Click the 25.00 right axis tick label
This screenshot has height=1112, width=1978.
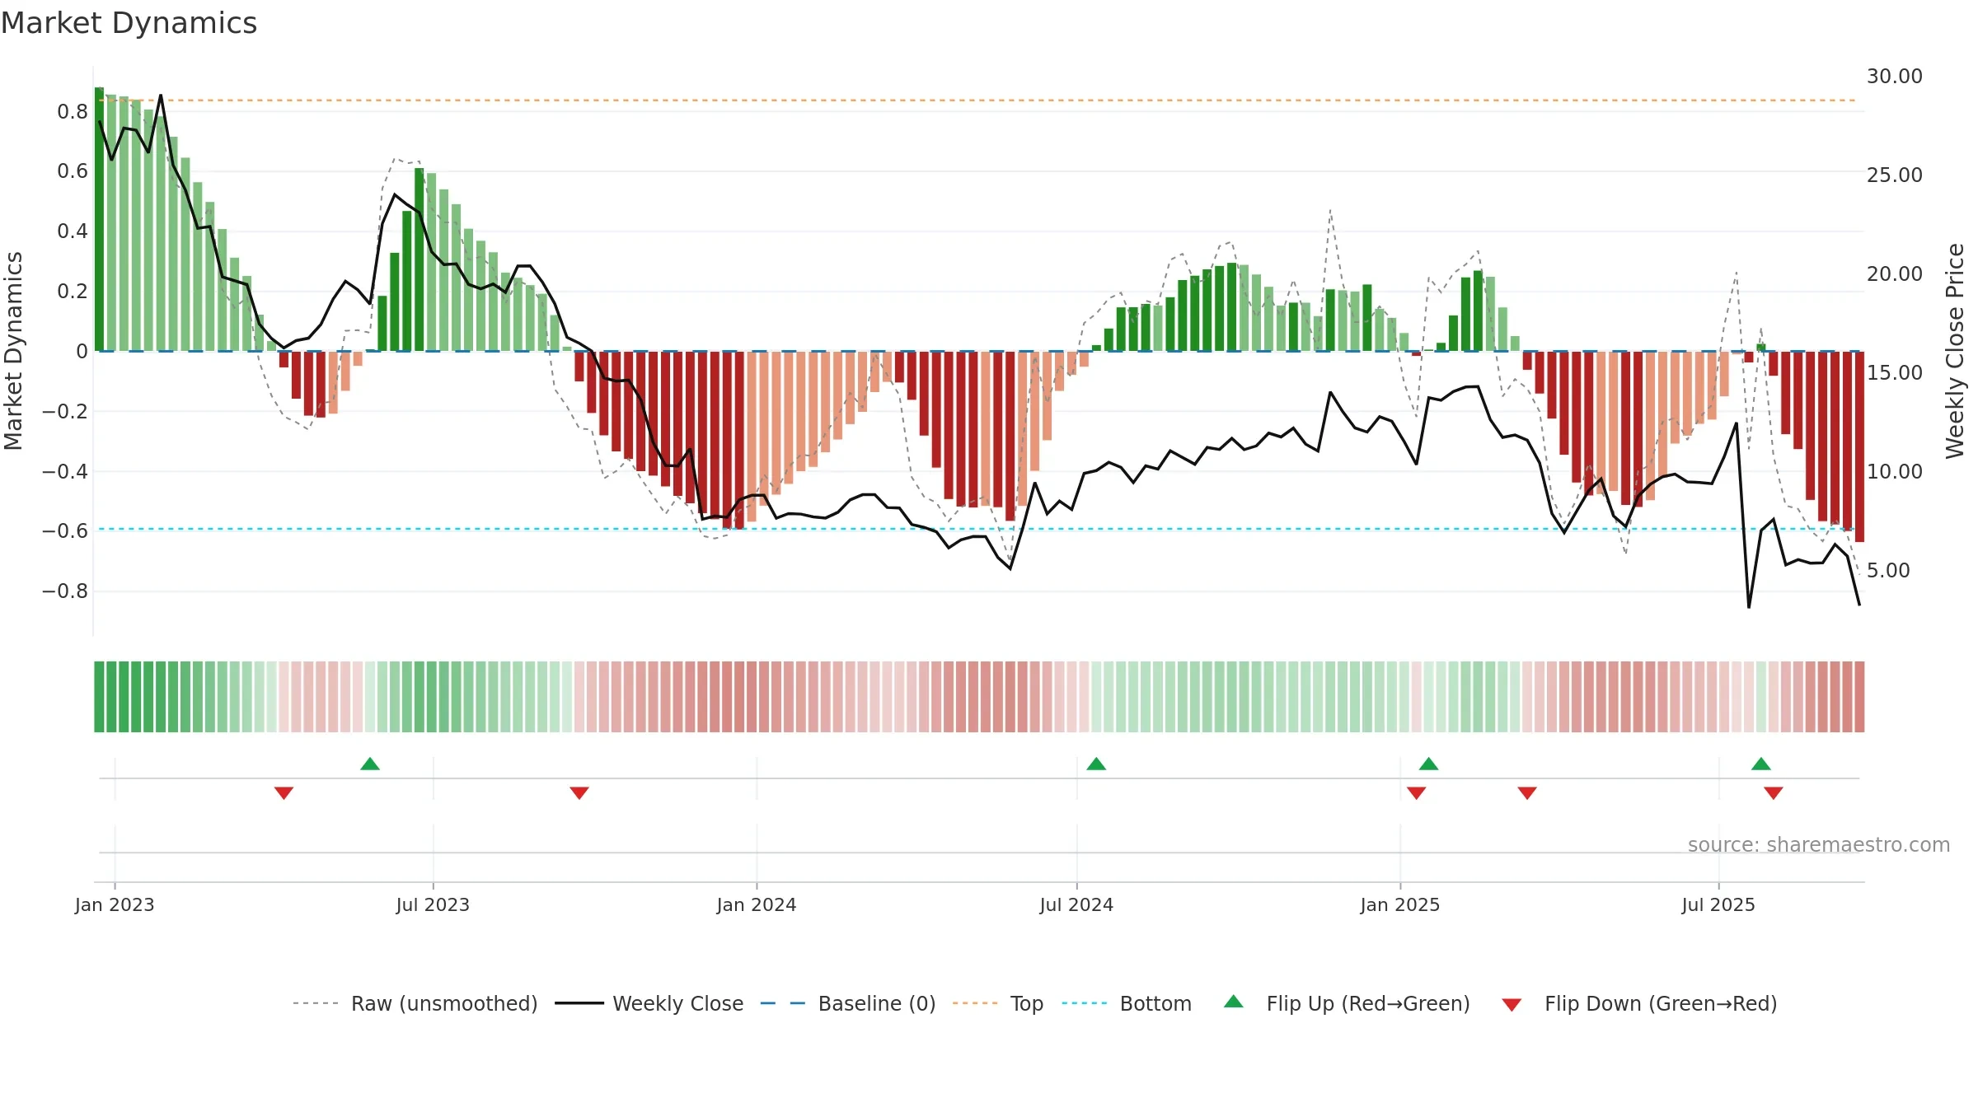(x=1895, y=175)
